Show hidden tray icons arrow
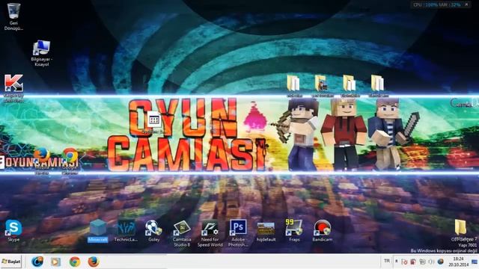479x269 pixels. [396, 262]
